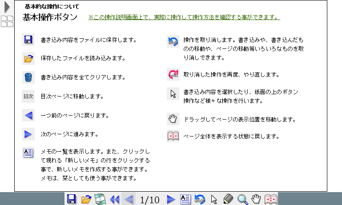Click the text 取り消した操作を再度、やり直します
The image size is (342, 205).
click(231, 75)
